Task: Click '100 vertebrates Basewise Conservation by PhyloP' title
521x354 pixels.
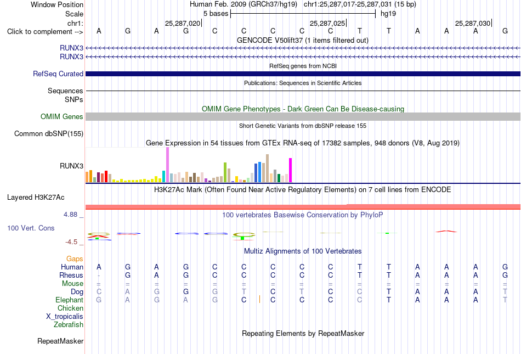Action: point(302,215)
